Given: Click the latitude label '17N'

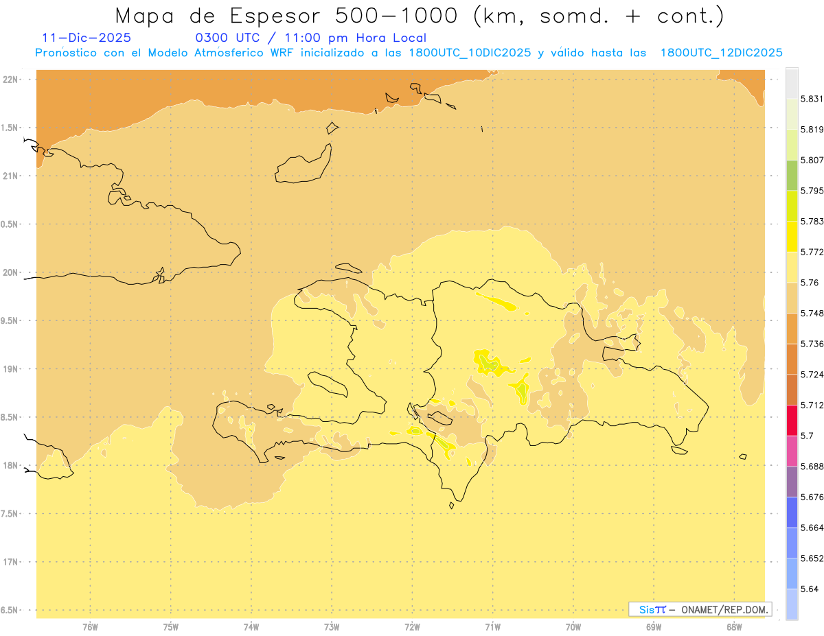Looking at the screenshot, I should tap(10, 562).
